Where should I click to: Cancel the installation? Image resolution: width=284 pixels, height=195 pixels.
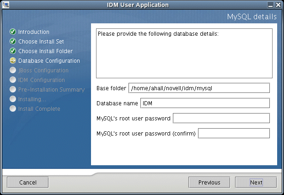click(x=28, y=182)
